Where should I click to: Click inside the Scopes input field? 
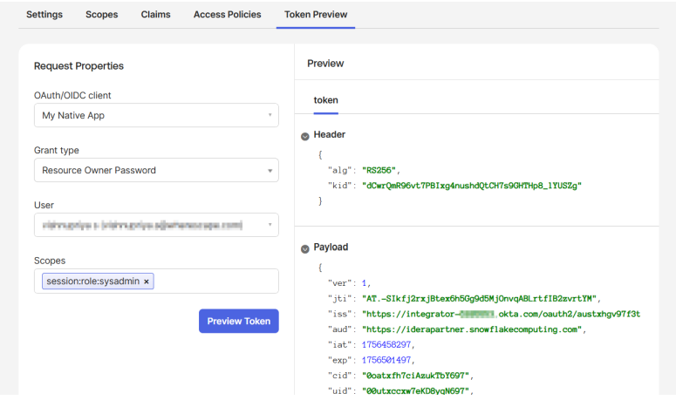tap(214, 281)
